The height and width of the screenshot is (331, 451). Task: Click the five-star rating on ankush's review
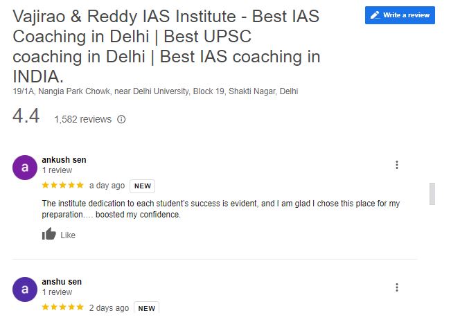coord(63,185)
